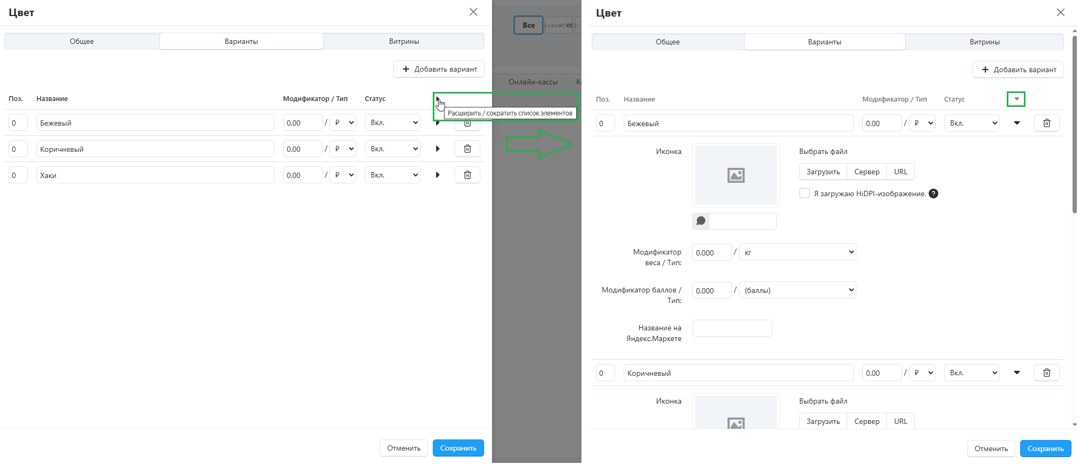
Task: Collapse all variants with header arrow
Action: pyautogui.click(x=1016, y=99)
